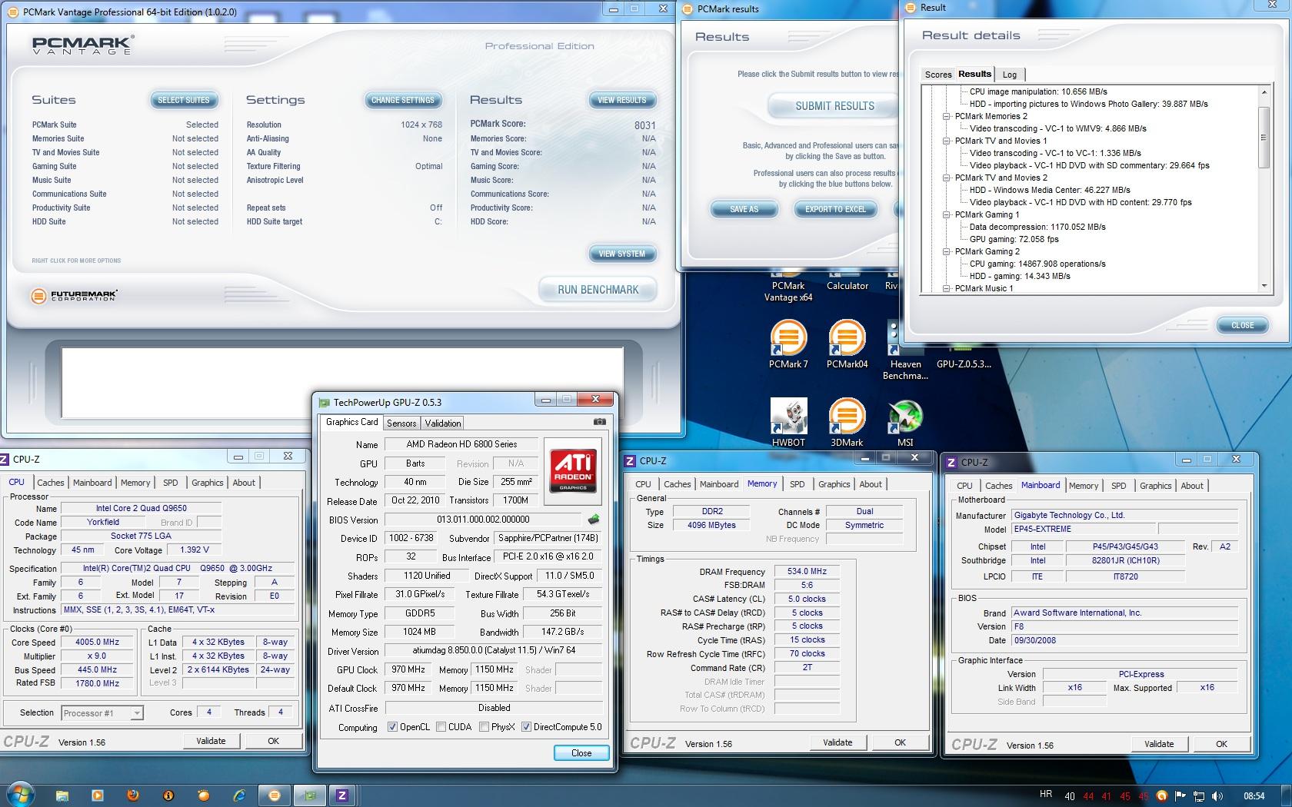Click Validate in the CPU-Z Mainboard window
Screen dimensions: 1292x807
[x=1159, y=744]
